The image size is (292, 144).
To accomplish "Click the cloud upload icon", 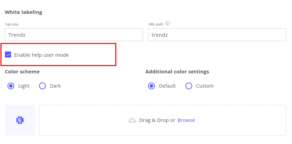I will [132, 120].
